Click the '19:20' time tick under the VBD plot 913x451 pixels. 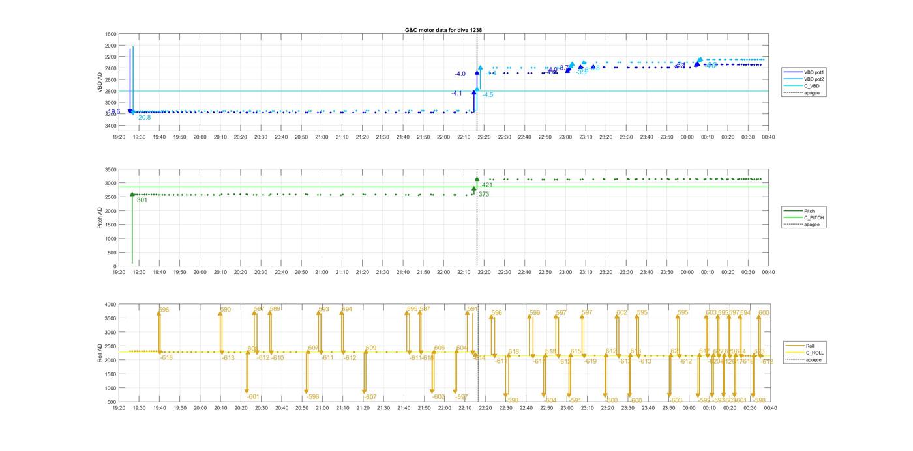(119, 137)
